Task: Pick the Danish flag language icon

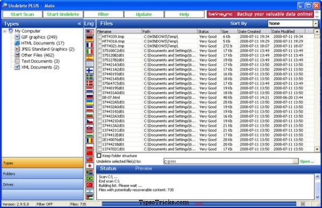Action: click(x=89, y=83)
